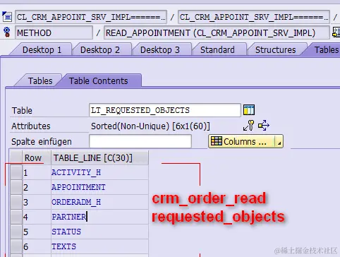Switch to the inner Tables sub-tab
340x257 pixels.
pos(40,80)
